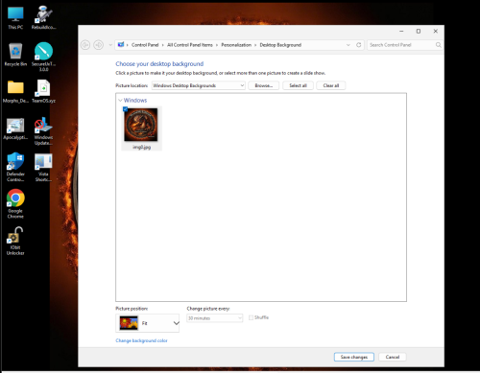Uncheck the img0.jpg checkbox

click(x=125, y=109)
